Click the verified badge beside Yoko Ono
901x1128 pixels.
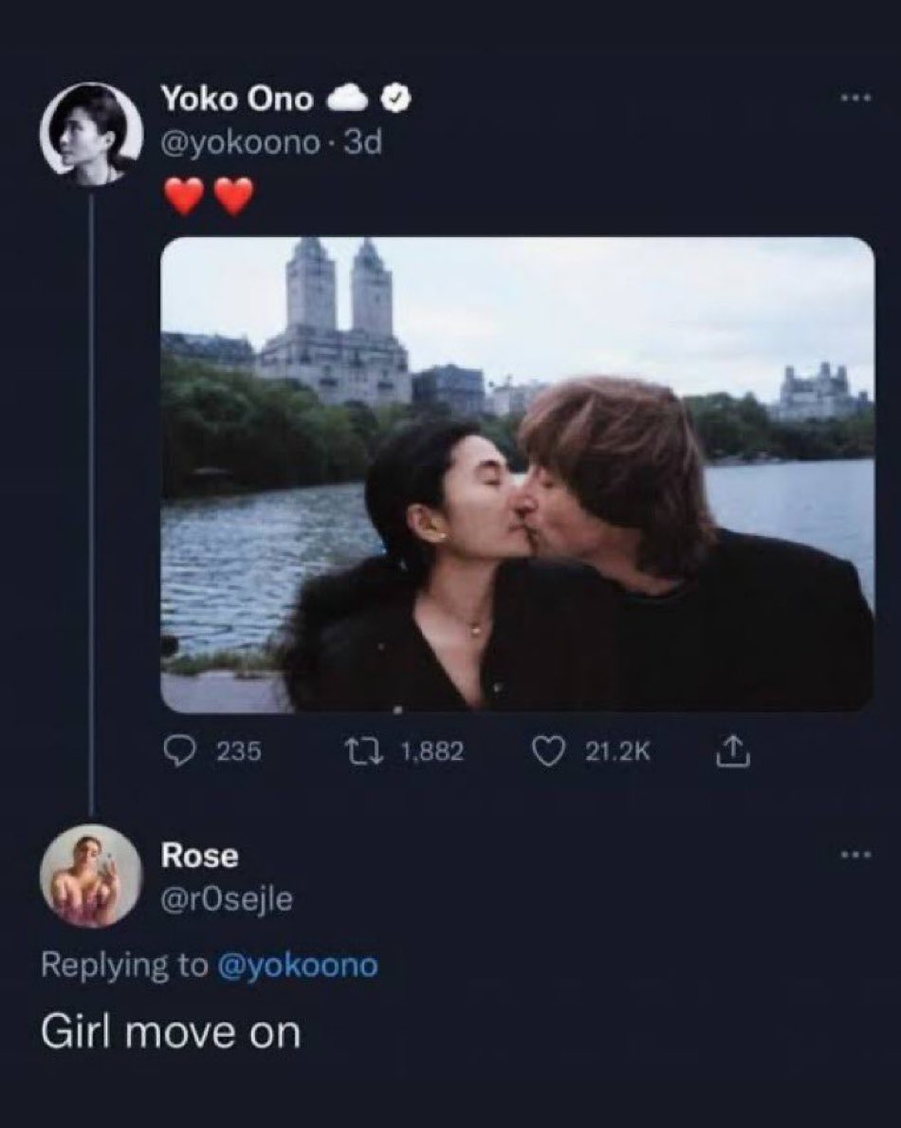click(x=396, y=97)
